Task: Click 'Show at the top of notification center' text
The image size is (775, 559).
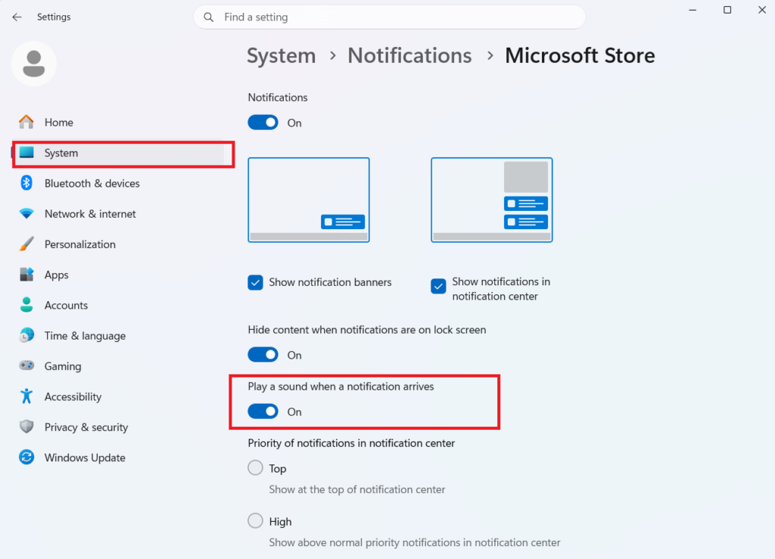Action: (x=357, y=489)
